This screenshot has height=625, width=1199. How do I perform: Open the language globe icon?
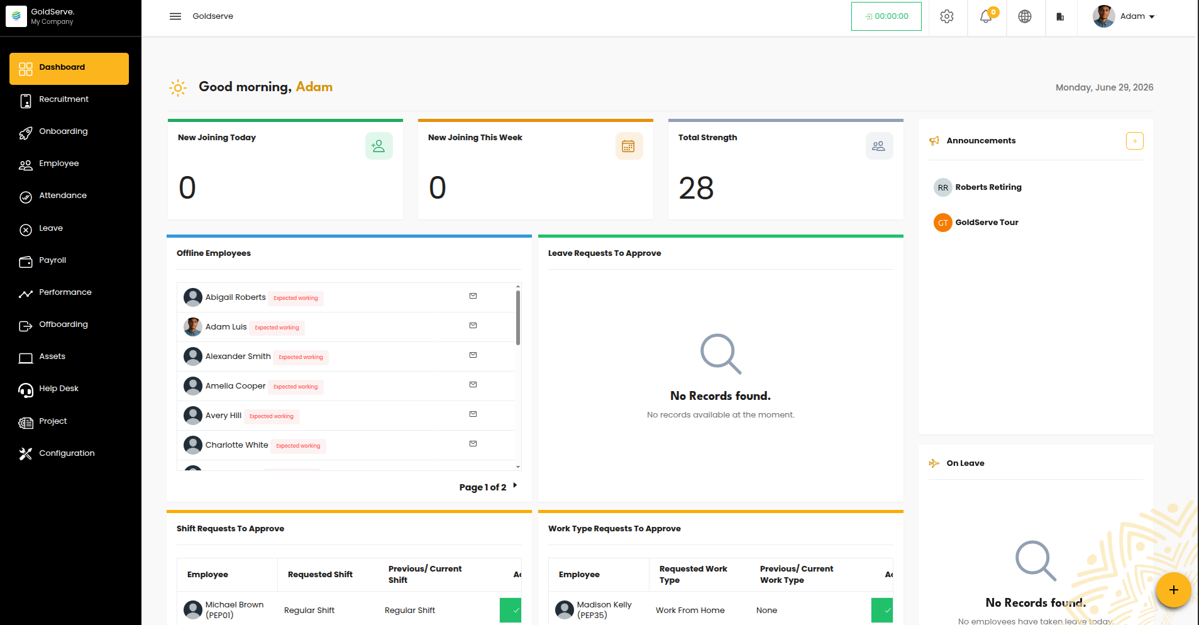[x=1025, y=16]
